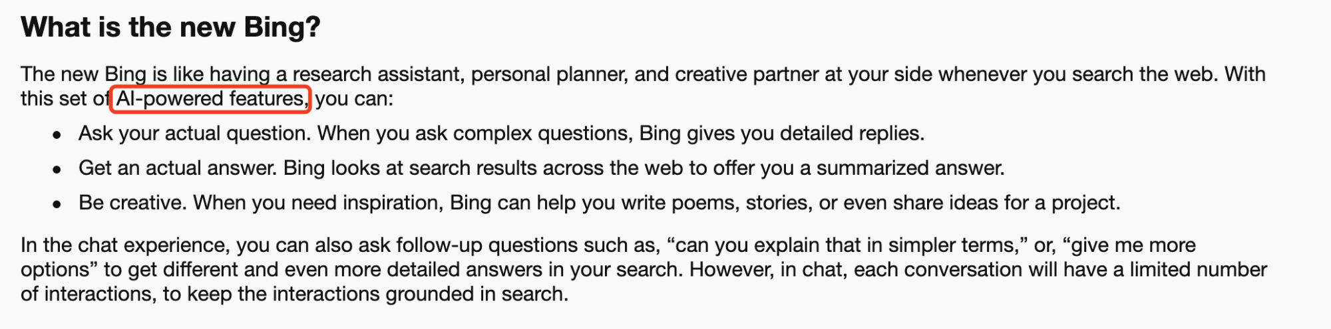1331x329 pixels.
Task: Click 'Get an actual answer' bullet text
Action: click(178, 168)
